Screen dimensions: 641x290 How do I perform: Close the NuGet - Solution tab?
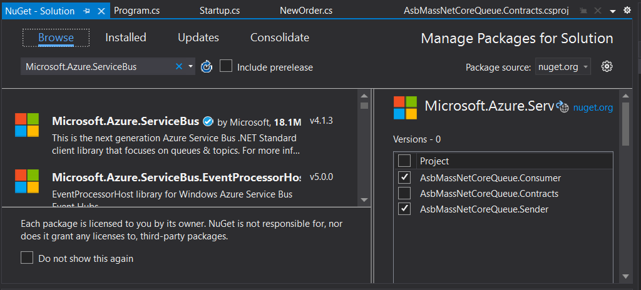102,11
